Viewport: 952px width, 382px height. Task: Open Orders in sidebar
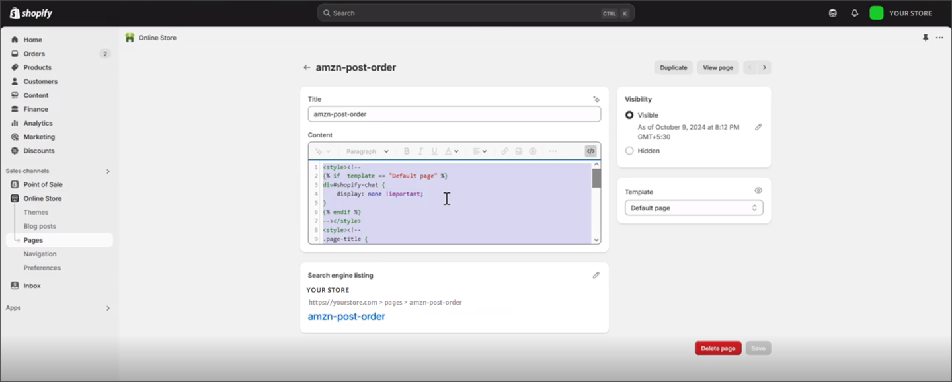click(34, 54)
